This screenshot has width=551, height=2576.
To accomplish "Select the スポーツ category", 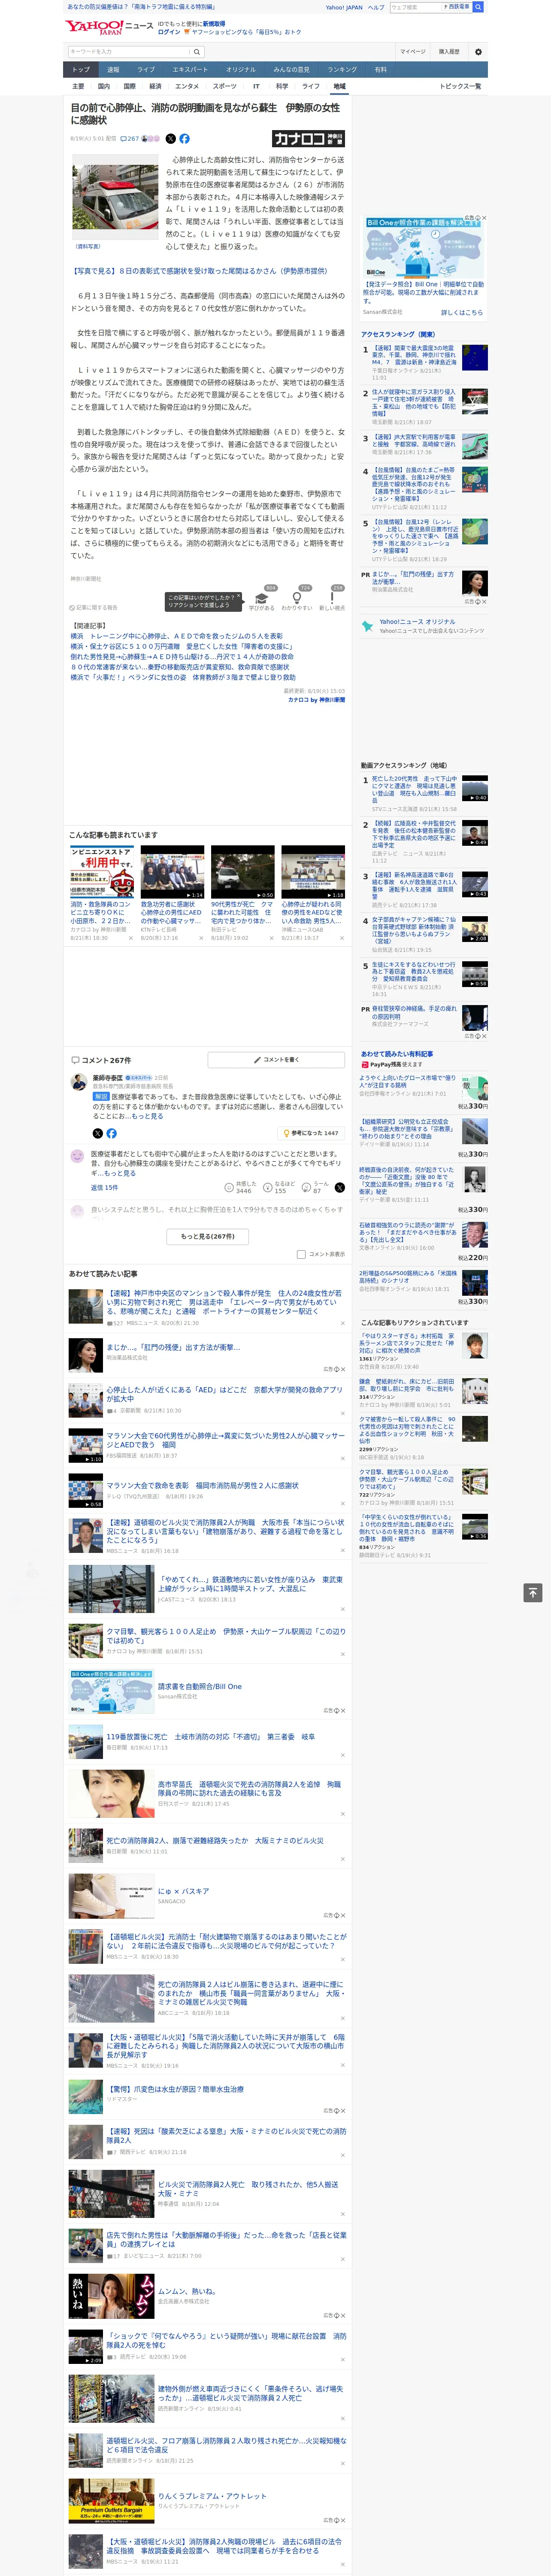I will pyautogui.click(x=225, y=86).
